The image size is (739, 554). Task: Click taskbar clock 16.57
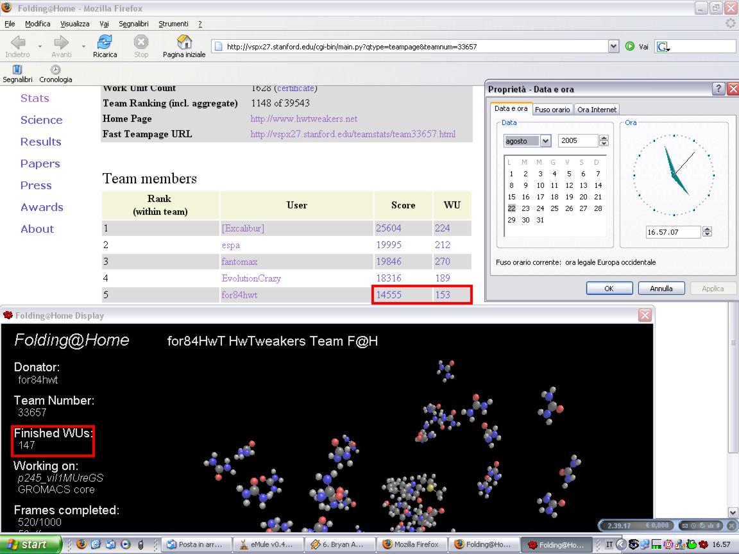pos(721,544)
